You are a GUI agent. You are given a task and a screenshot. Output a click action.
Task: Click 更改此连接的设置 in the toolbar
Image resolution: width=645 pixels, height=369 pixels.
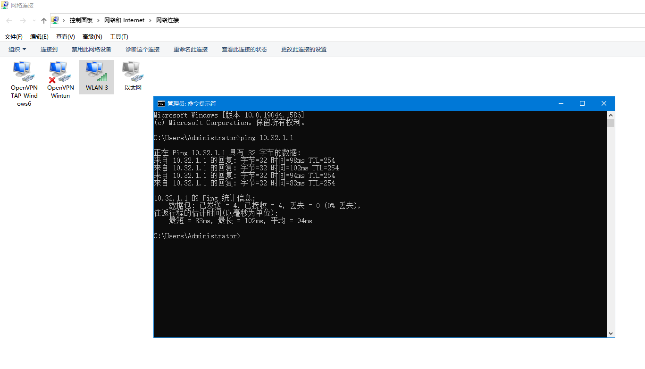(x=304, y=49)
